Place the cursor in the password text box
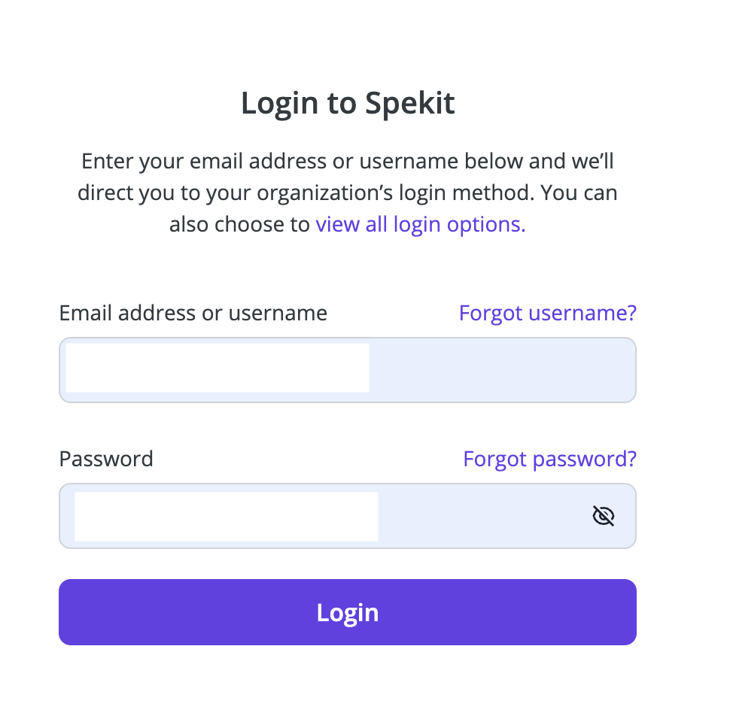 (348, 516)
